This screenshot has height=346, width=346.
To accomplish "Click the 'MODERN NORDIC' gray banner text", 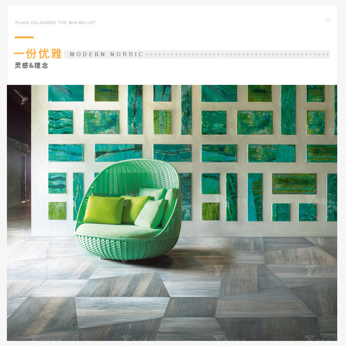I will click(x=107, y=54).
